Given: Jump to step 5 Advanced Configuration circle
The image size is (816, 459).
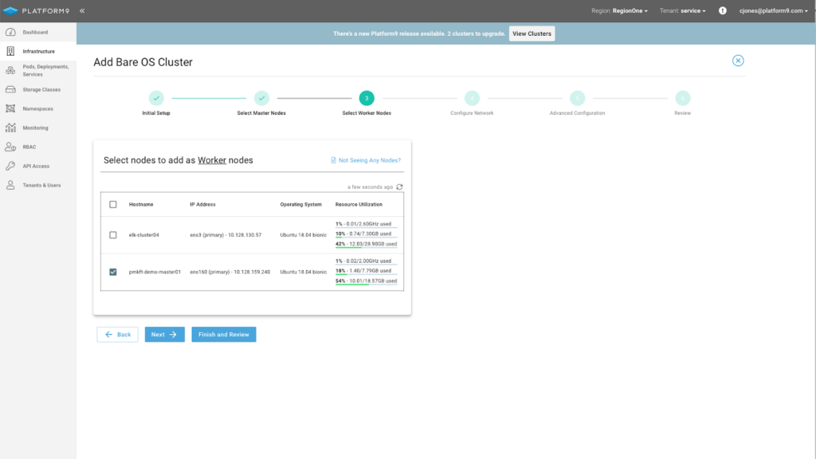Looking at the screenshot, I should pyautogui.click(x=577, y=98).
